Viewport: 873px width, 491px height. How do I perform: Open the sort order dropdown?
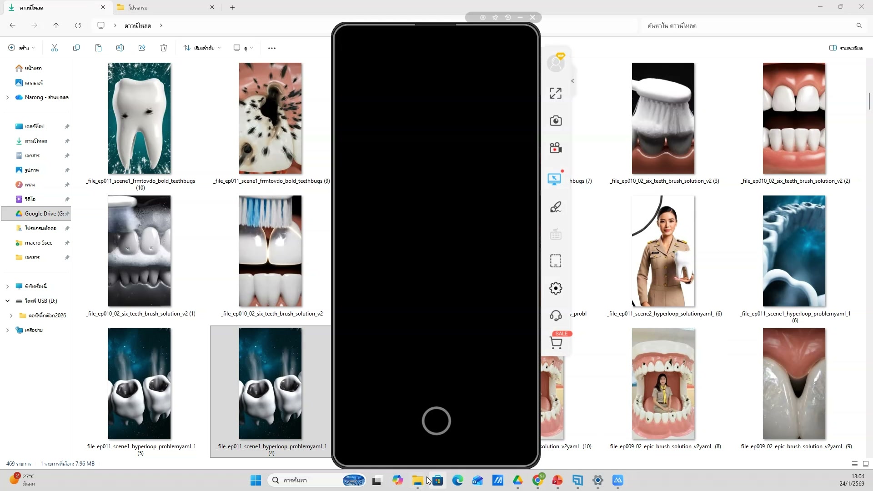pos(202,48)
